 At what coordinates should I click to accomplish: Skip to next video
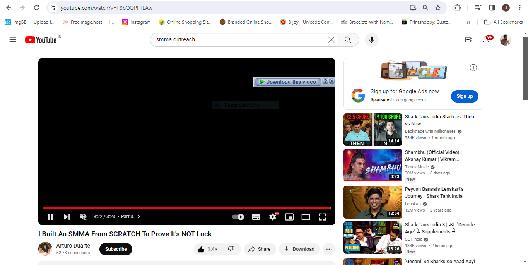pyautogui.click(x=67, y=217)
